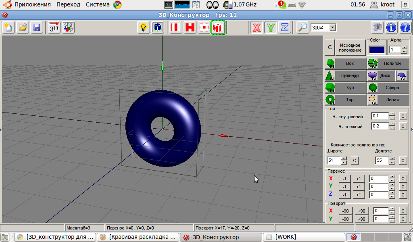
Task: Click the R- внутренний input field
Action: [380, 116]
